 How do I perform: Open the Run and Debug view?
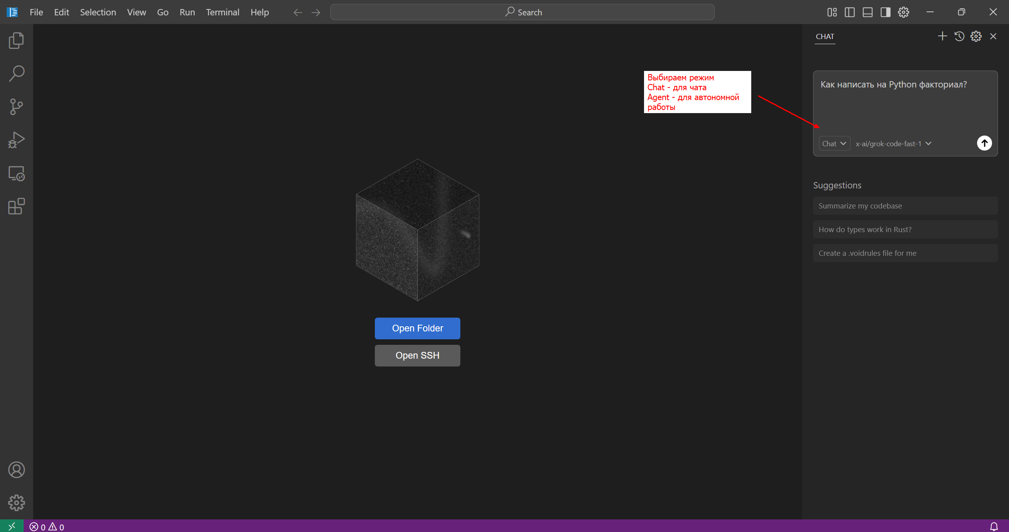[16, 140]
